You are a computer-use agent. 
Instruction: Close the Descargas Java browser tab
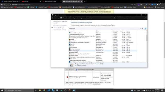pyautogui.click(x=81, y=2)
